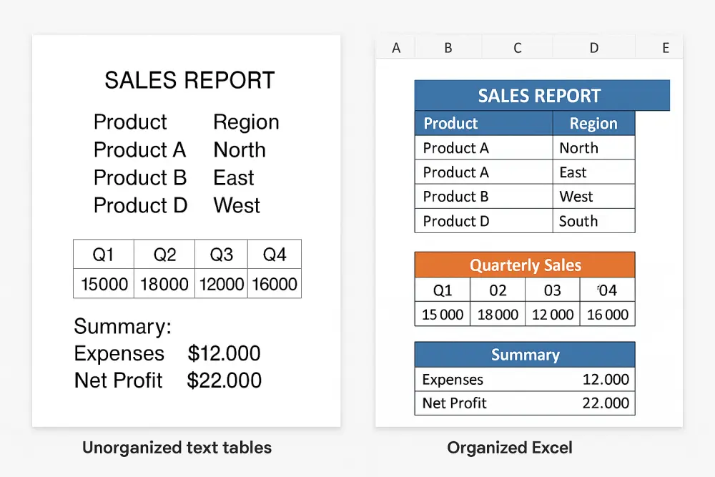Select column header D in the Excel grid
Image resolution: width=715 pixels, height=477 pixels.
click(593, 47)
